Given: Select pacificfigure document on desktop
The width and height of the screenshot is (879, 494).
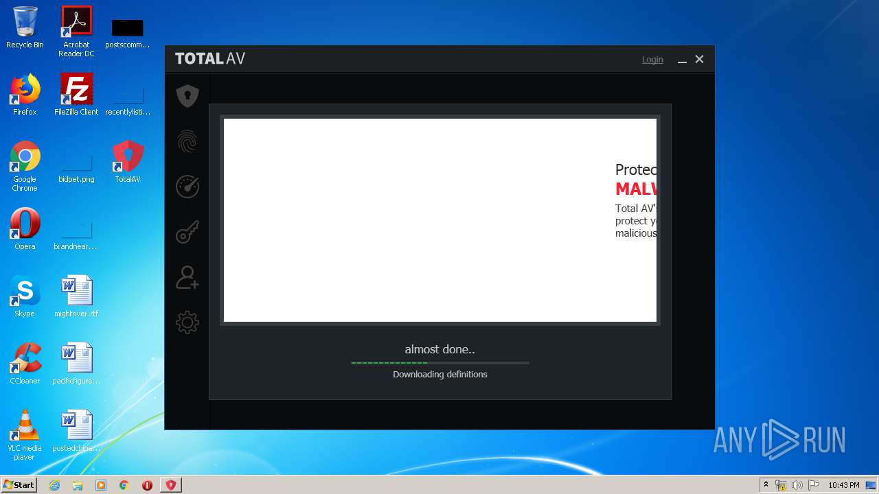Looking at the screenshot, I should [76, 364].
